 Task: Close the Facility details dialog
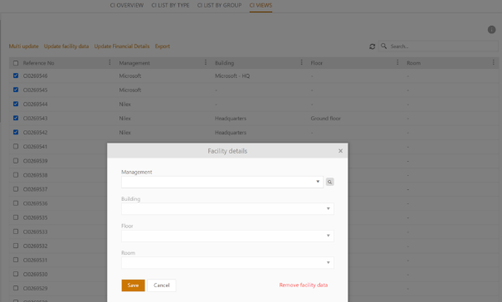(340, 151)
